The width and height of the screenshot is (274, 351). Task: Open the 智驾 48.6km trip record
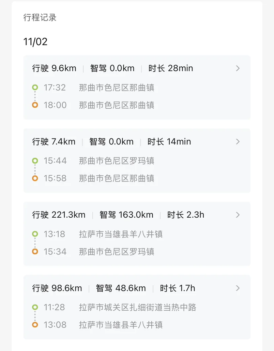pos(121,288)
